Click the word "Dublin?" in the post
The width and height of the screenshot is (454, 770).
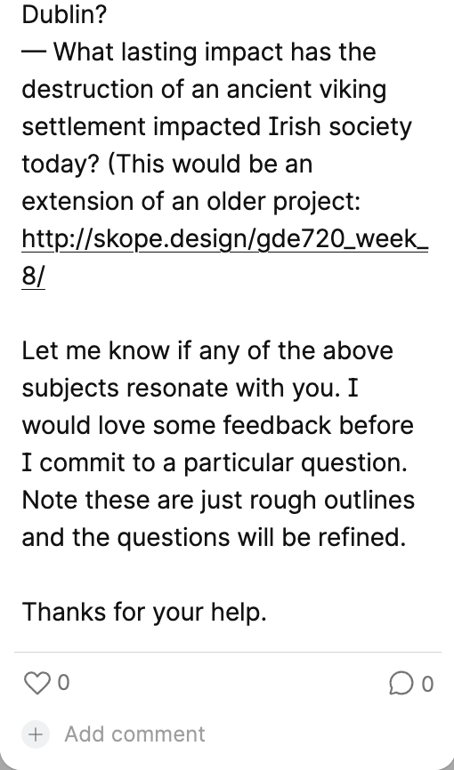(x=64, y=15)
